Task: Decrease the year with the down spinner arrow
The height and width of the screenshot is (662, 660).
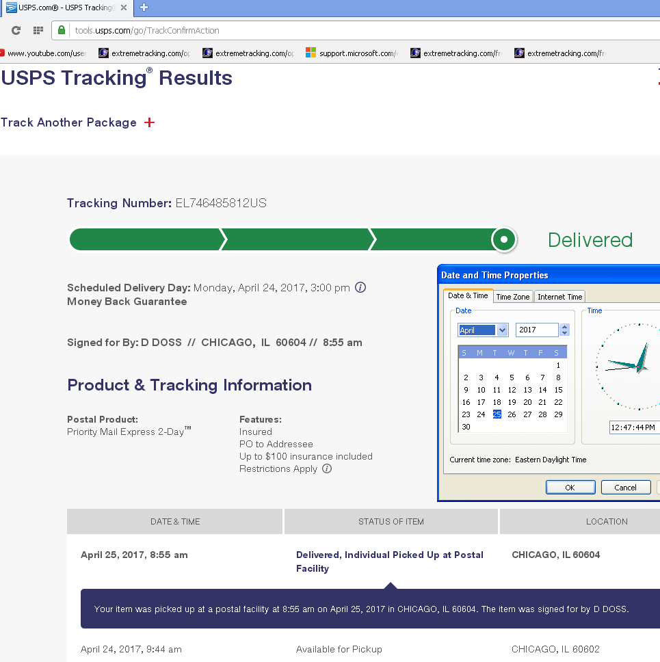Action: [x=564, y=333]
